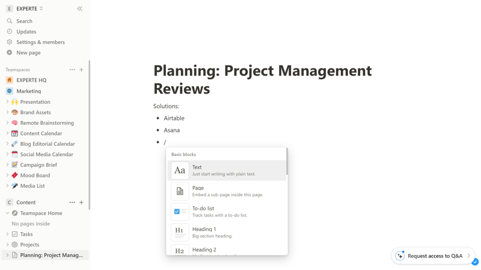
Task: Click Request access to Q&A button
Action: click(x=433, y=256)
